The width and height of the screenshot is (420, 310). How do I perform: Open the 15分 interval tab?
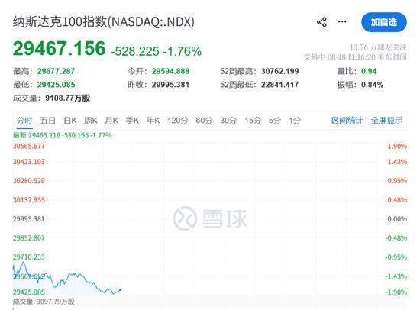253,121
